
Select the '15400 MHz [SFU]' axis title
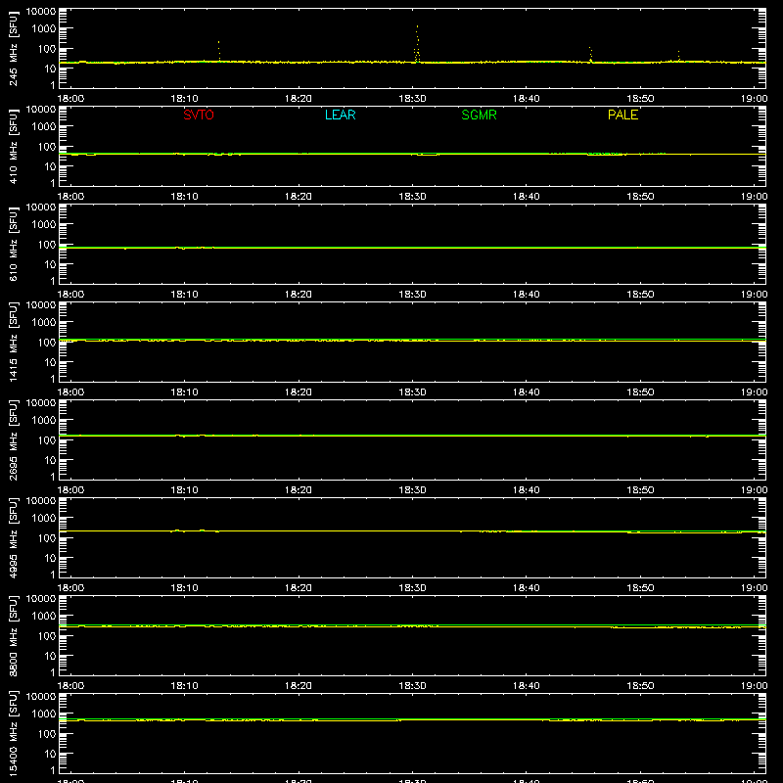point(13,734)
